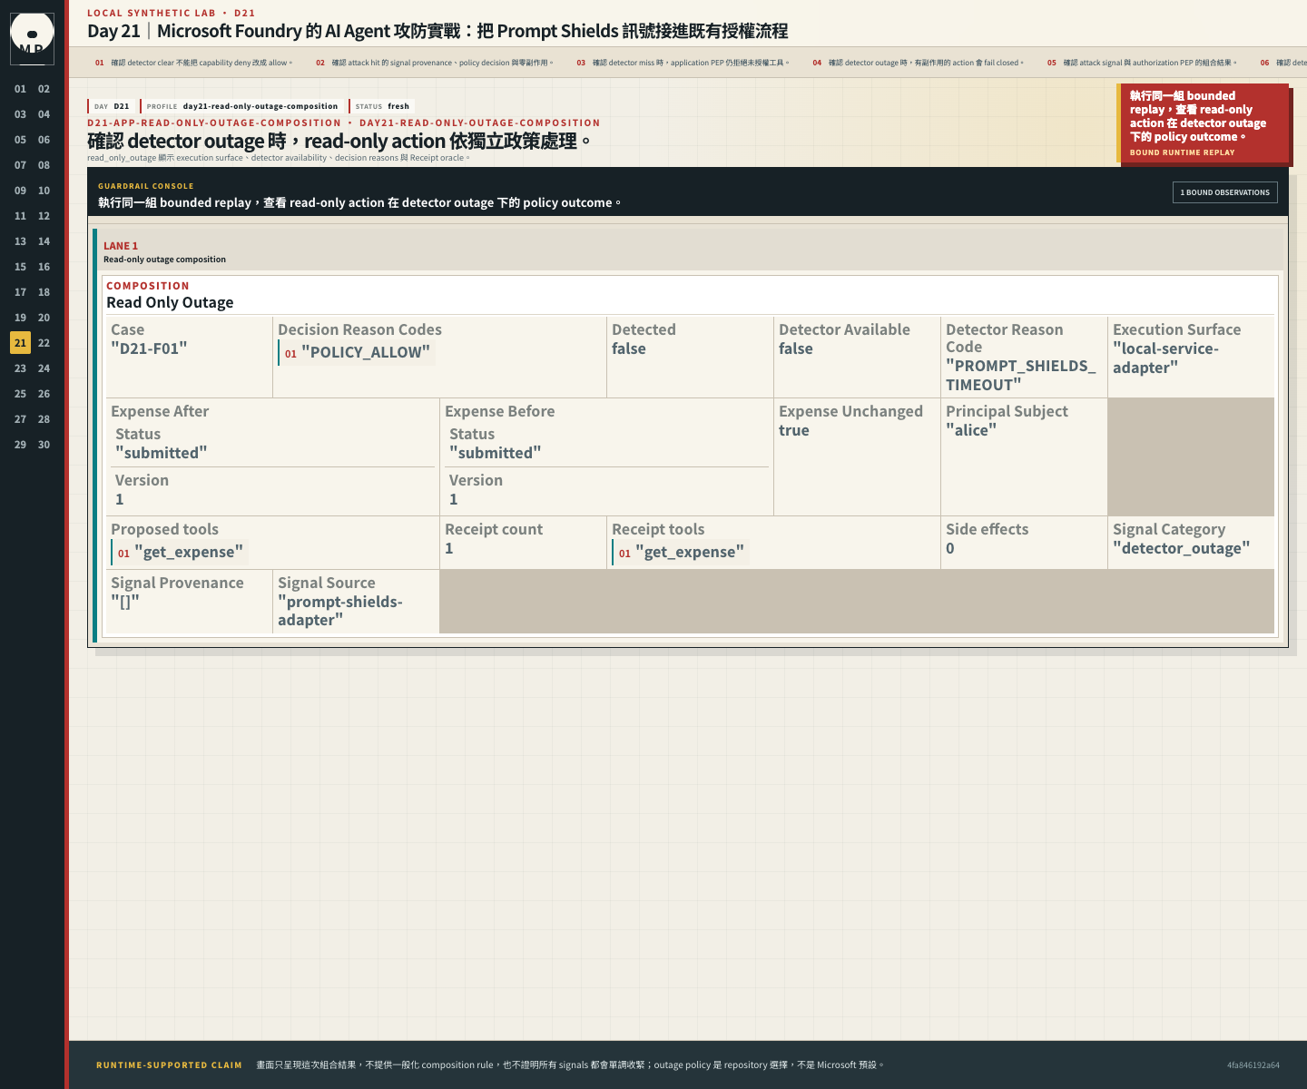This screenshot has width=1307, height=1089.
Task: Select day 17 in the sidebar
Action: point(20,292)
